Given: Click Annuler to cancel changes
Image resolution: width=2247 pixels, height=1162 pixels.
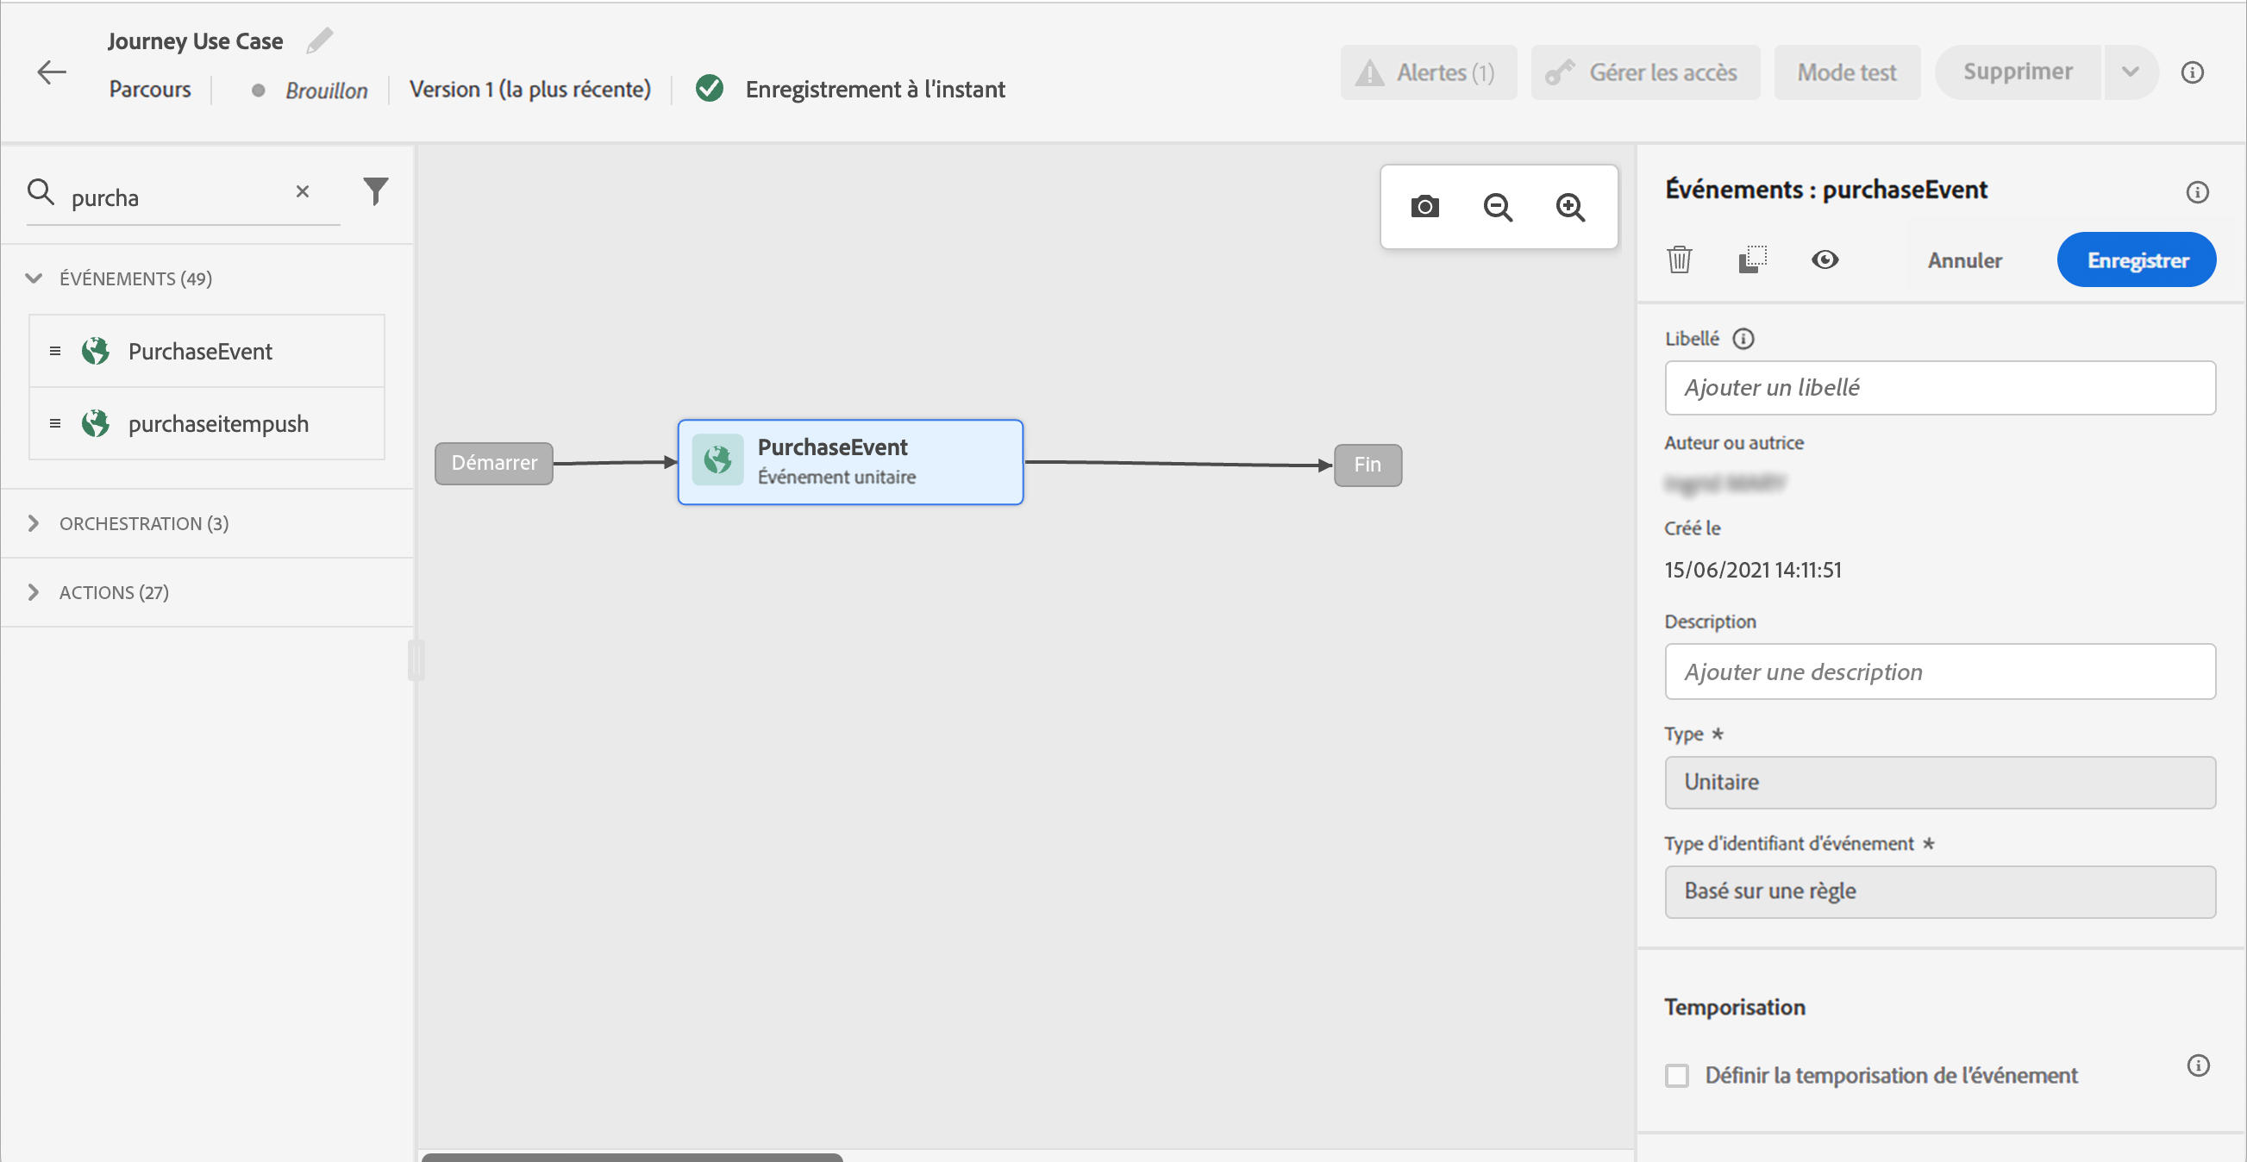Looking at the screenshot, I should [1964, 260].
